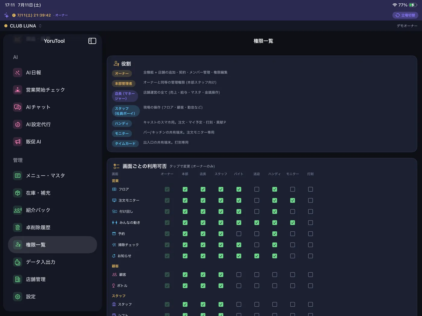Click the 予約 calendar icon

click(114, 234)
